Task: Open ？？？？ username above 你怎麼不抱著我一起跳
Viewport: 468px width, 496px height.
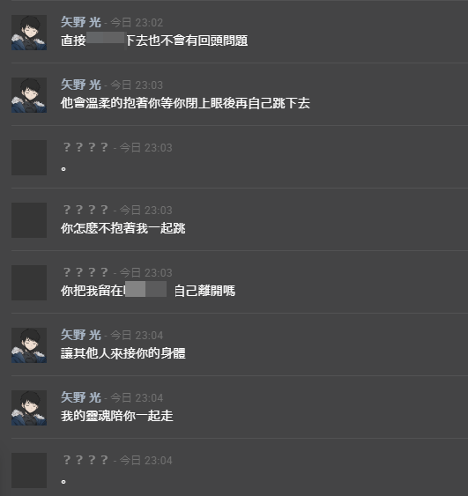Action: pyautogui.click(x=85, y=210)
